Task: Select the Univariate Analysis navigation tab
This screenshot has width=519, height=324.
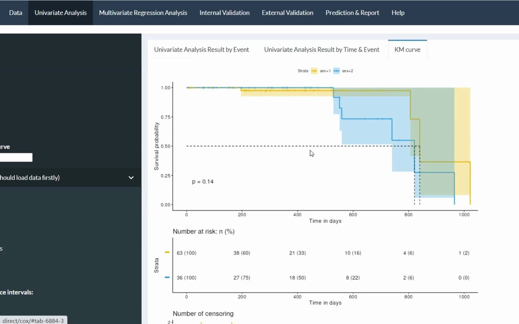Action: pos(60,13)
